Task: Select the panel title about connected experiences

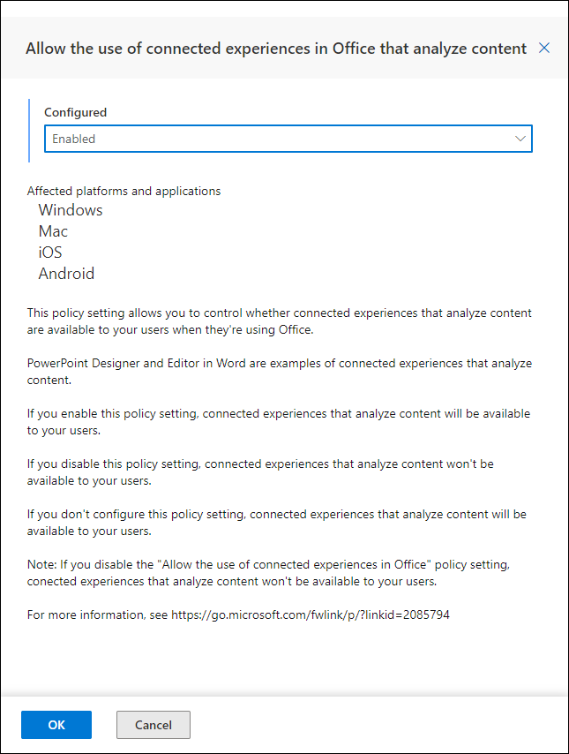Action: coord(276,48)
